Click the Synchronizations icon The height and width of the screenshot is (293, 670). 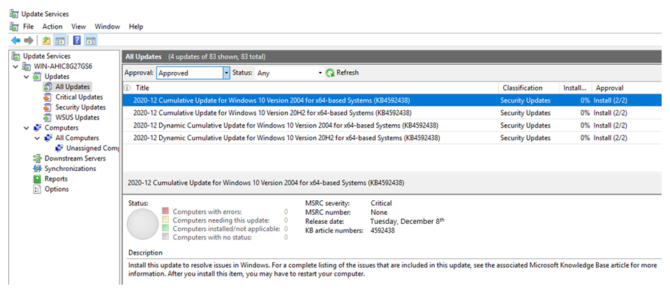click(x=38, y=169)
